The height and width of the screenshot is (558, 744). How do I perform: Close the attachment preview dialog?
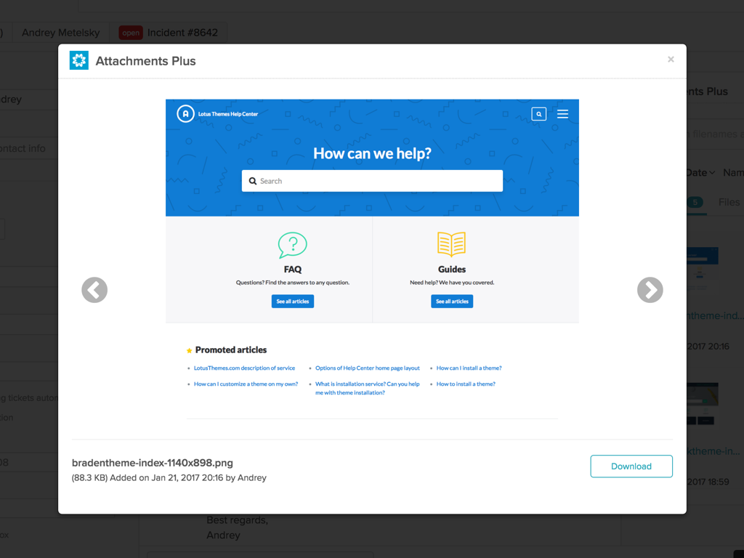click(x=671, y=60)
